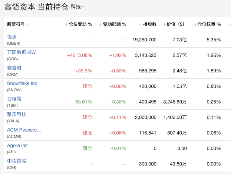Open the Agora Inc stock link

pos(17,146)
